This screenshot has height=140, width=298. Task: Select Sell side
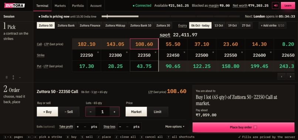(x=69, y=112)
